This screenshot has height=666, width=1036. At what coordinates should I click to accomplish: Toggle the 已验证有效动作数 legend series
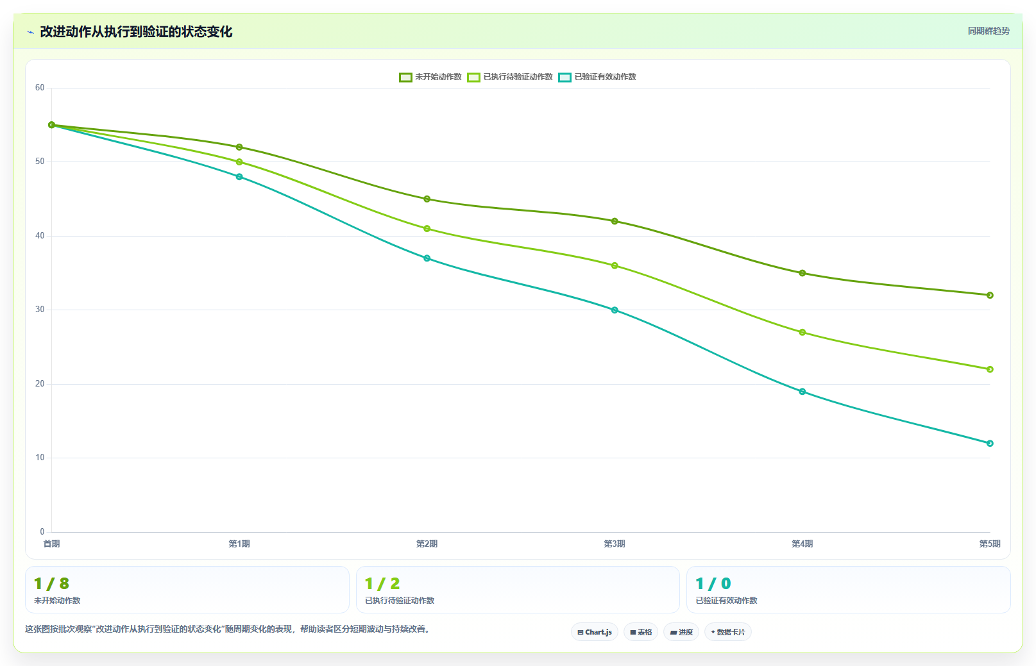(597, 77)
